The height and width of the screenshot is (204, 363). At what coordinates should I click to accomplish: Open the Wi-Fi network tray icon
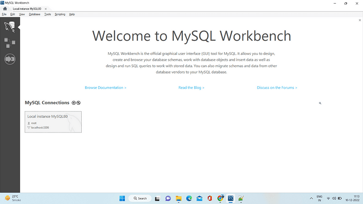point(328,199)
